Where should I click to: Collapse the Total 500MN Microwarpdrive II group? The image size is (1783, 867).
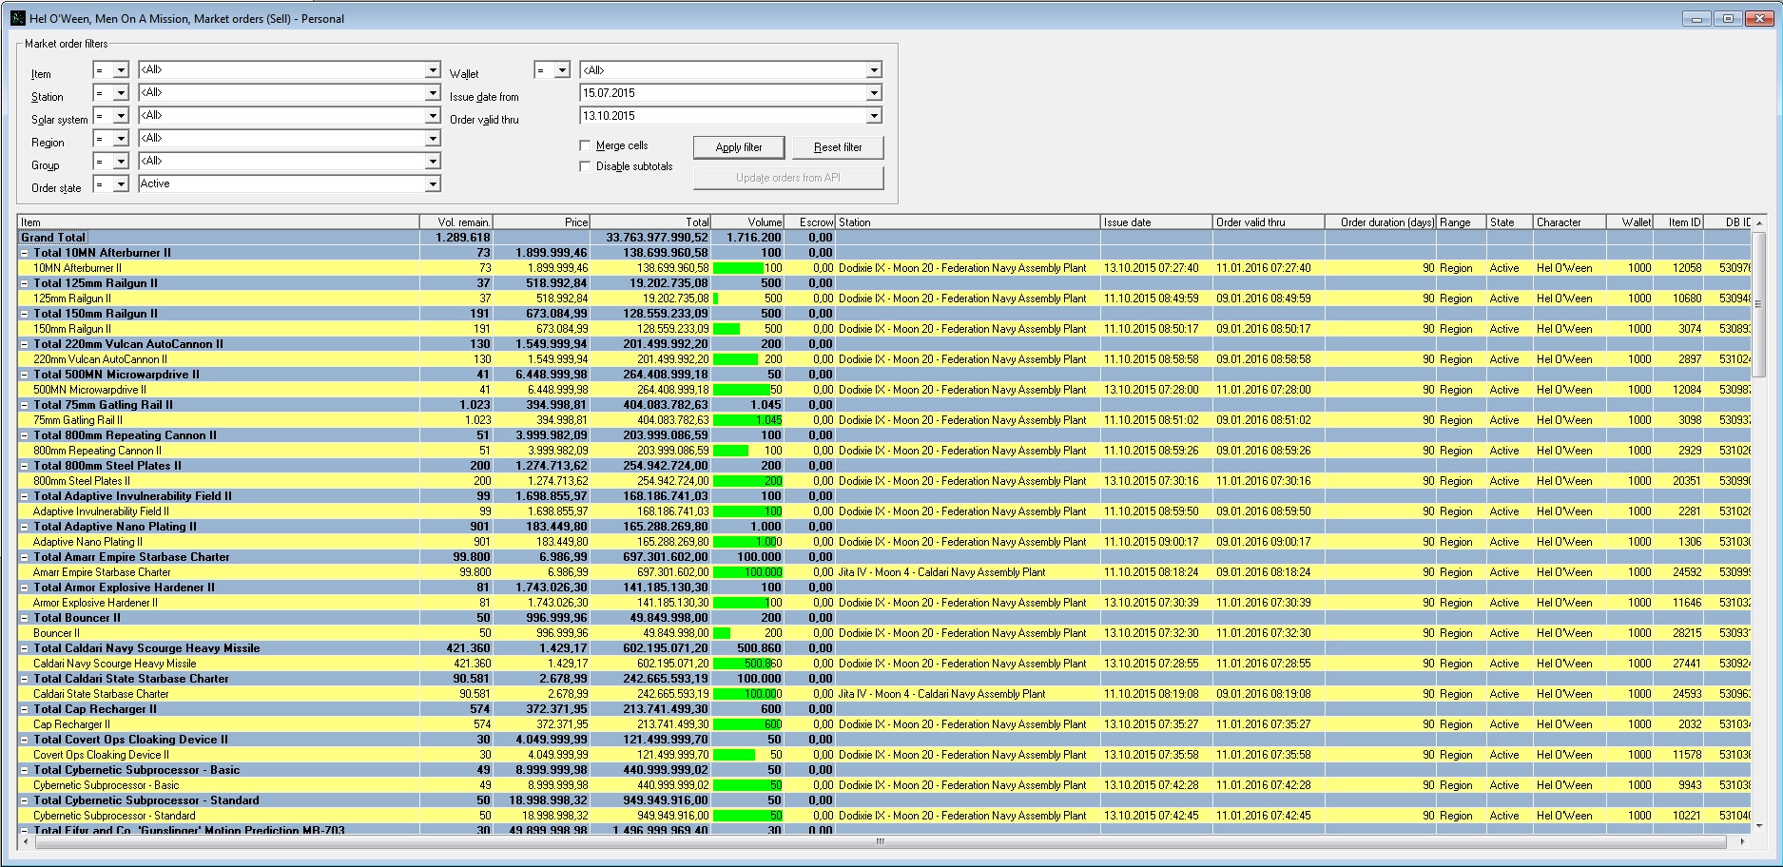25,375
